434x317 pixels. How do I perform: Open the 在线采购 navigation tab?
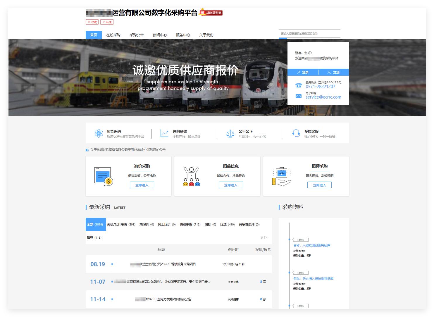(x=113, y=35)
